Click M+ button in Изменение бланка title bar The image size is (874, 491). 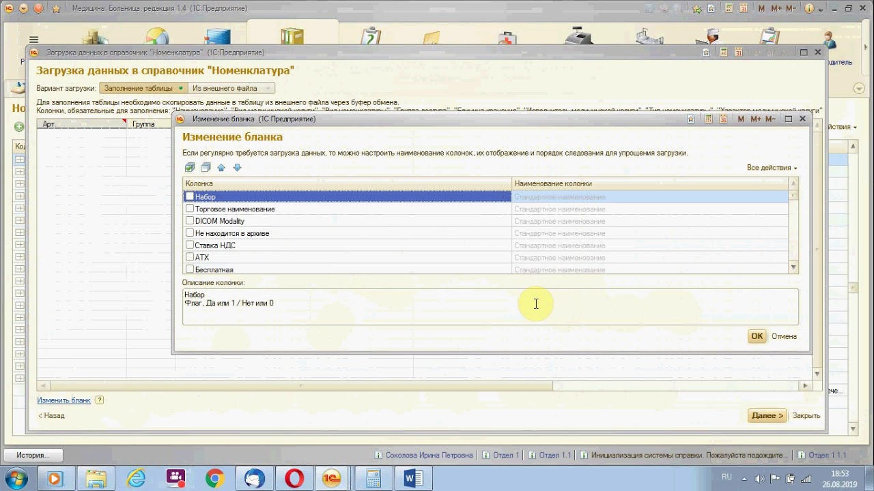756,119
